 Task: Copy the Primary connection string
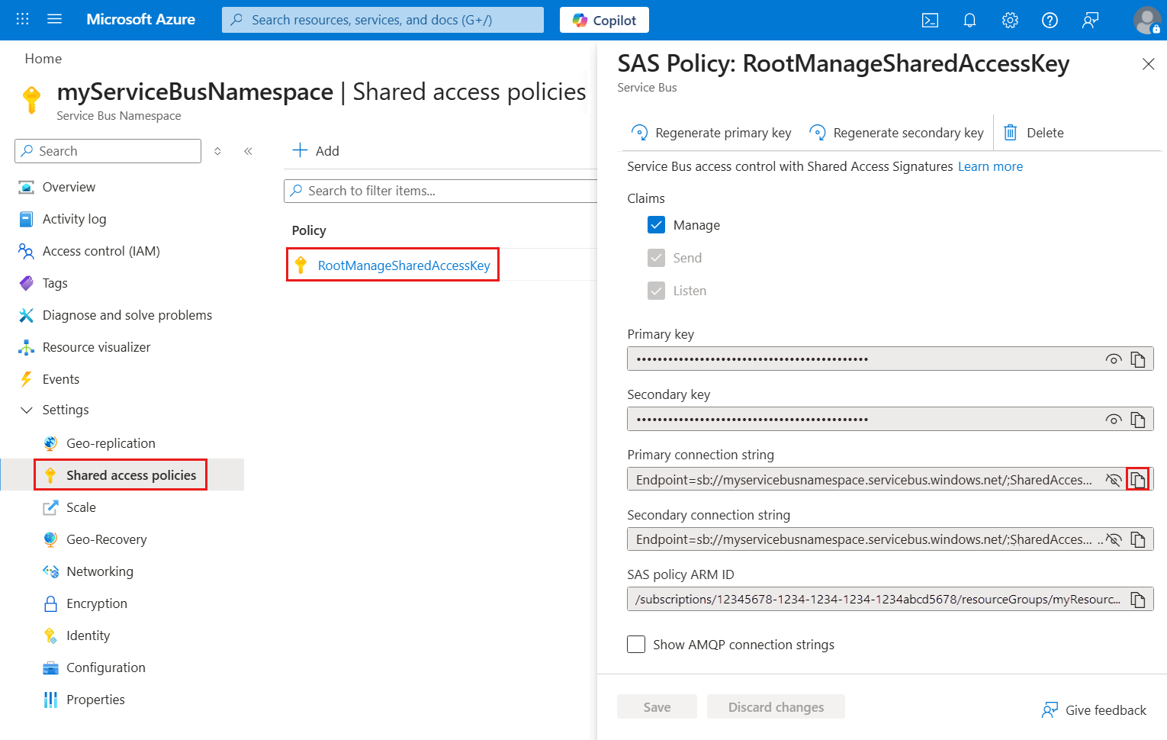pyautogui.click(x=1138, y=479)
